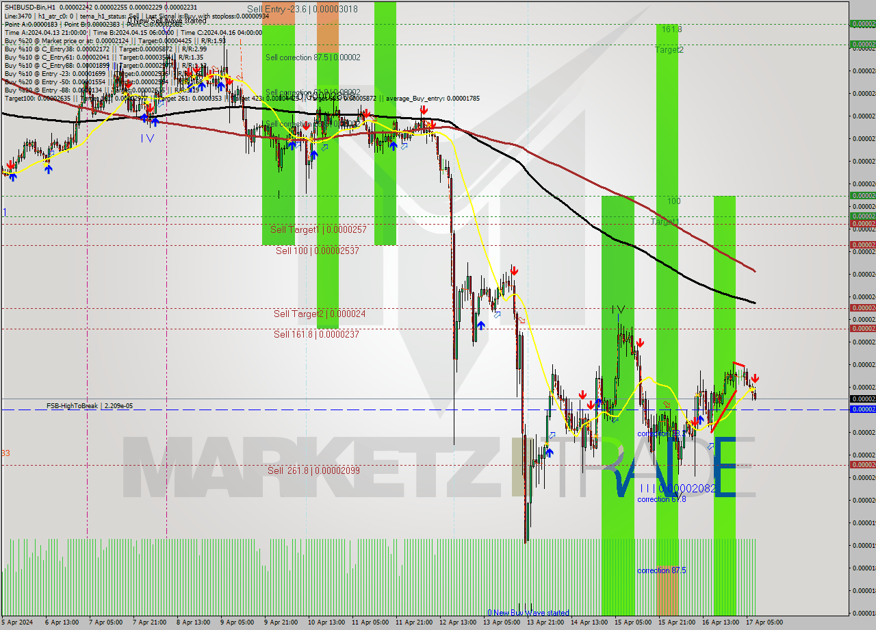Image resolution: width=876 pixels, height=630 pixels.
Task: Click the '12 Apr 13:00' time label
Action: pyautogui.click(x=457, y=622)
